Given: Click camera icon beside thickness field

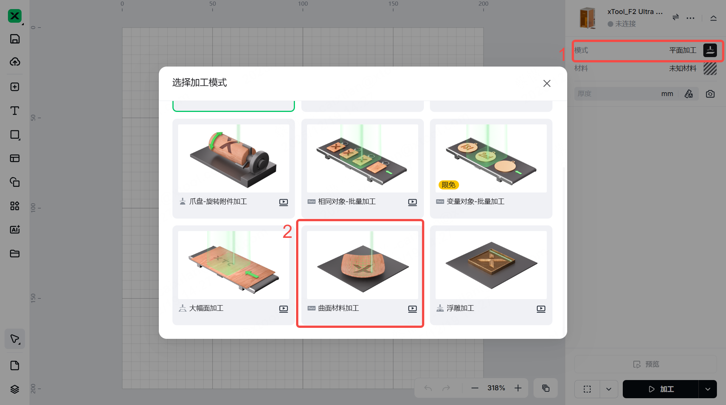Looking at the screenshot, I should [x=710, y=94].
